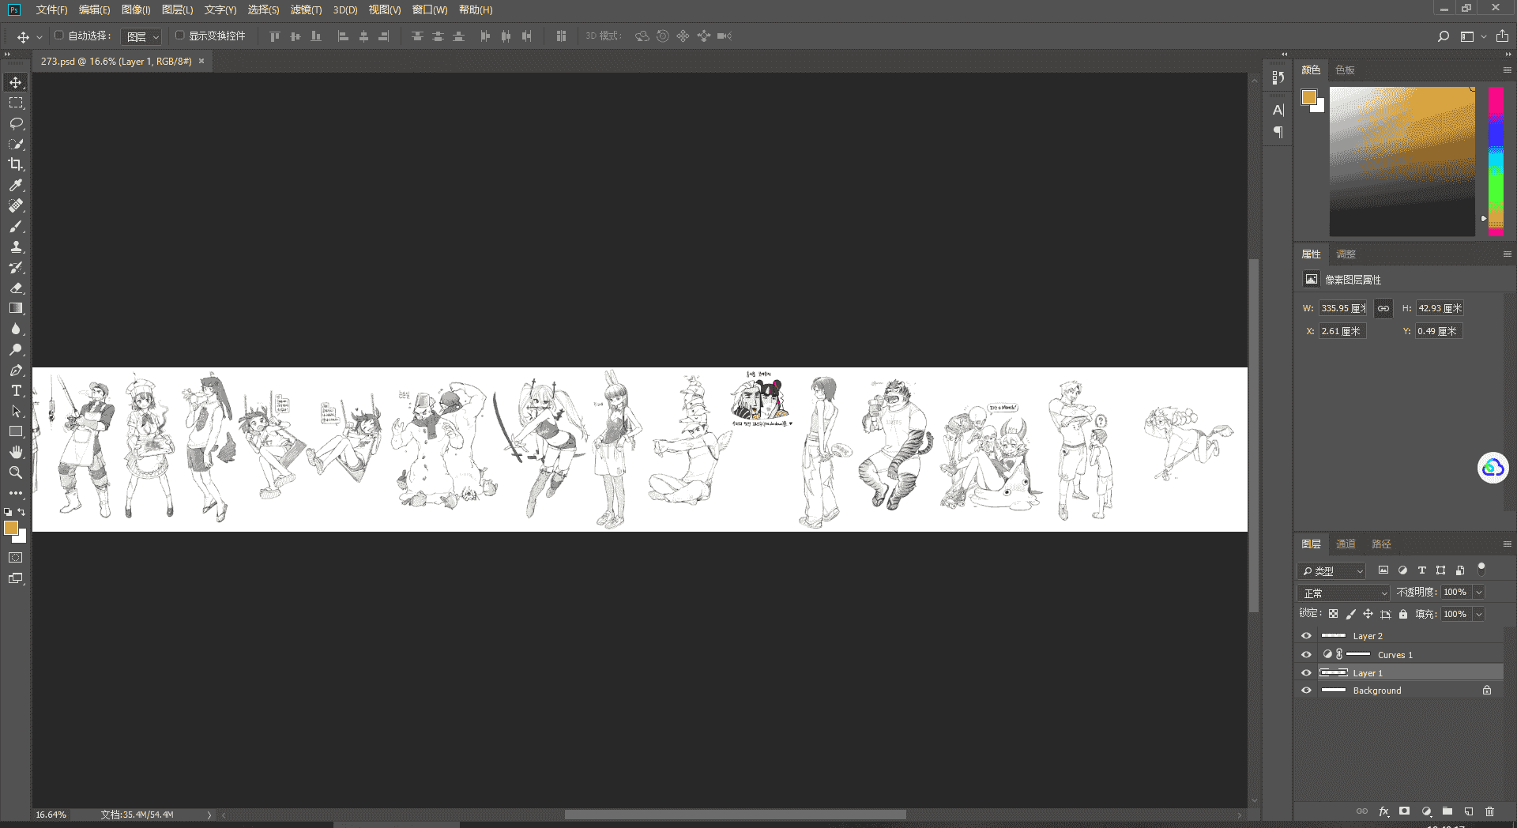Screen dimensions: 1517x828
Task: Open the layer blend mode 正常 dropdown
Action: 1343,593
